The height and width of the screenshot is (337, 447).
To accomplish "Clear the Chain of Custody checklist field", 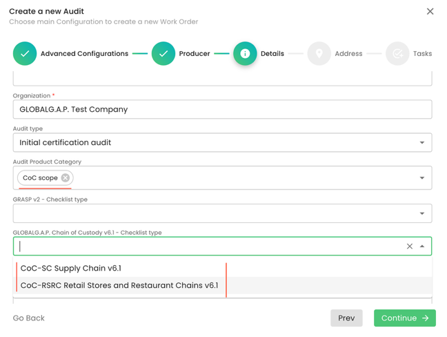I will click(409, 247).
